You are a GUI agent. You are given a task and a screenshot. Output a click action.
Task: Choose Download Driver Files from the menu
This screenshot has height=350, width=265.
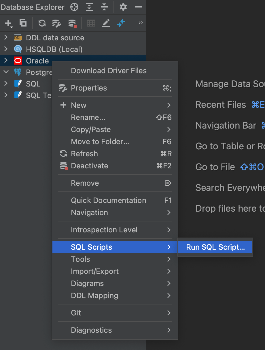[x=109, y=71]
